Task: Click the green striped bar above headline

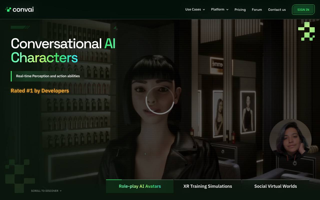Action: 20,27
